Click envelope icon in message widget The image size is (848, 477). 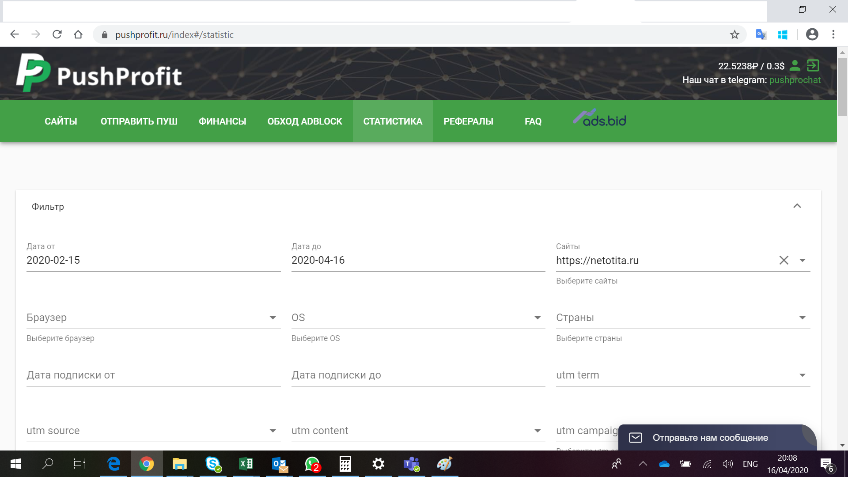[x=636, y=438]
